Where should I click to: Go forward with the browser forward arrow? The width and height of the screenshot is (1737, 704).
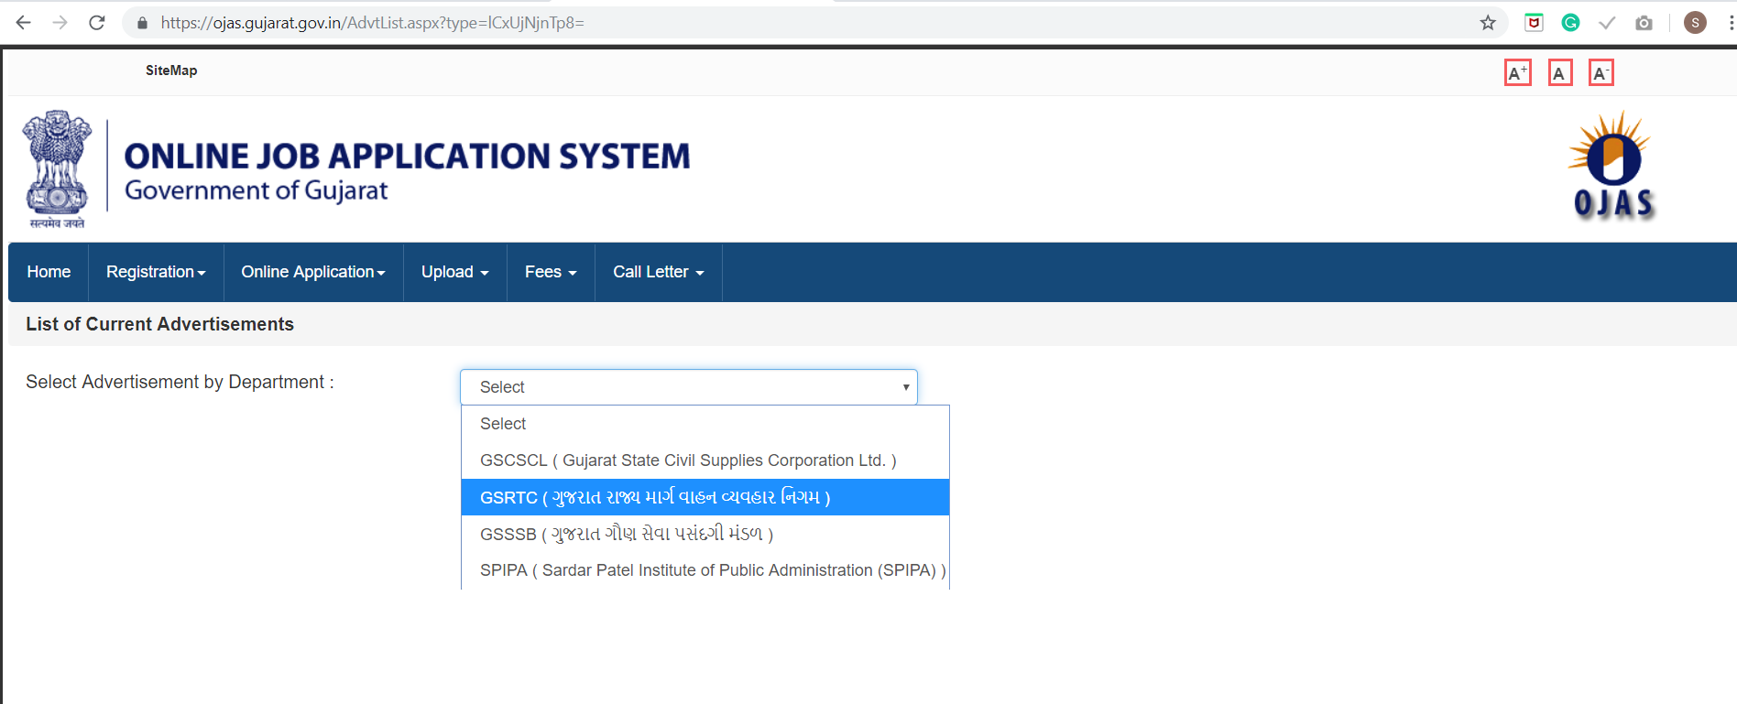click(60, 23)
